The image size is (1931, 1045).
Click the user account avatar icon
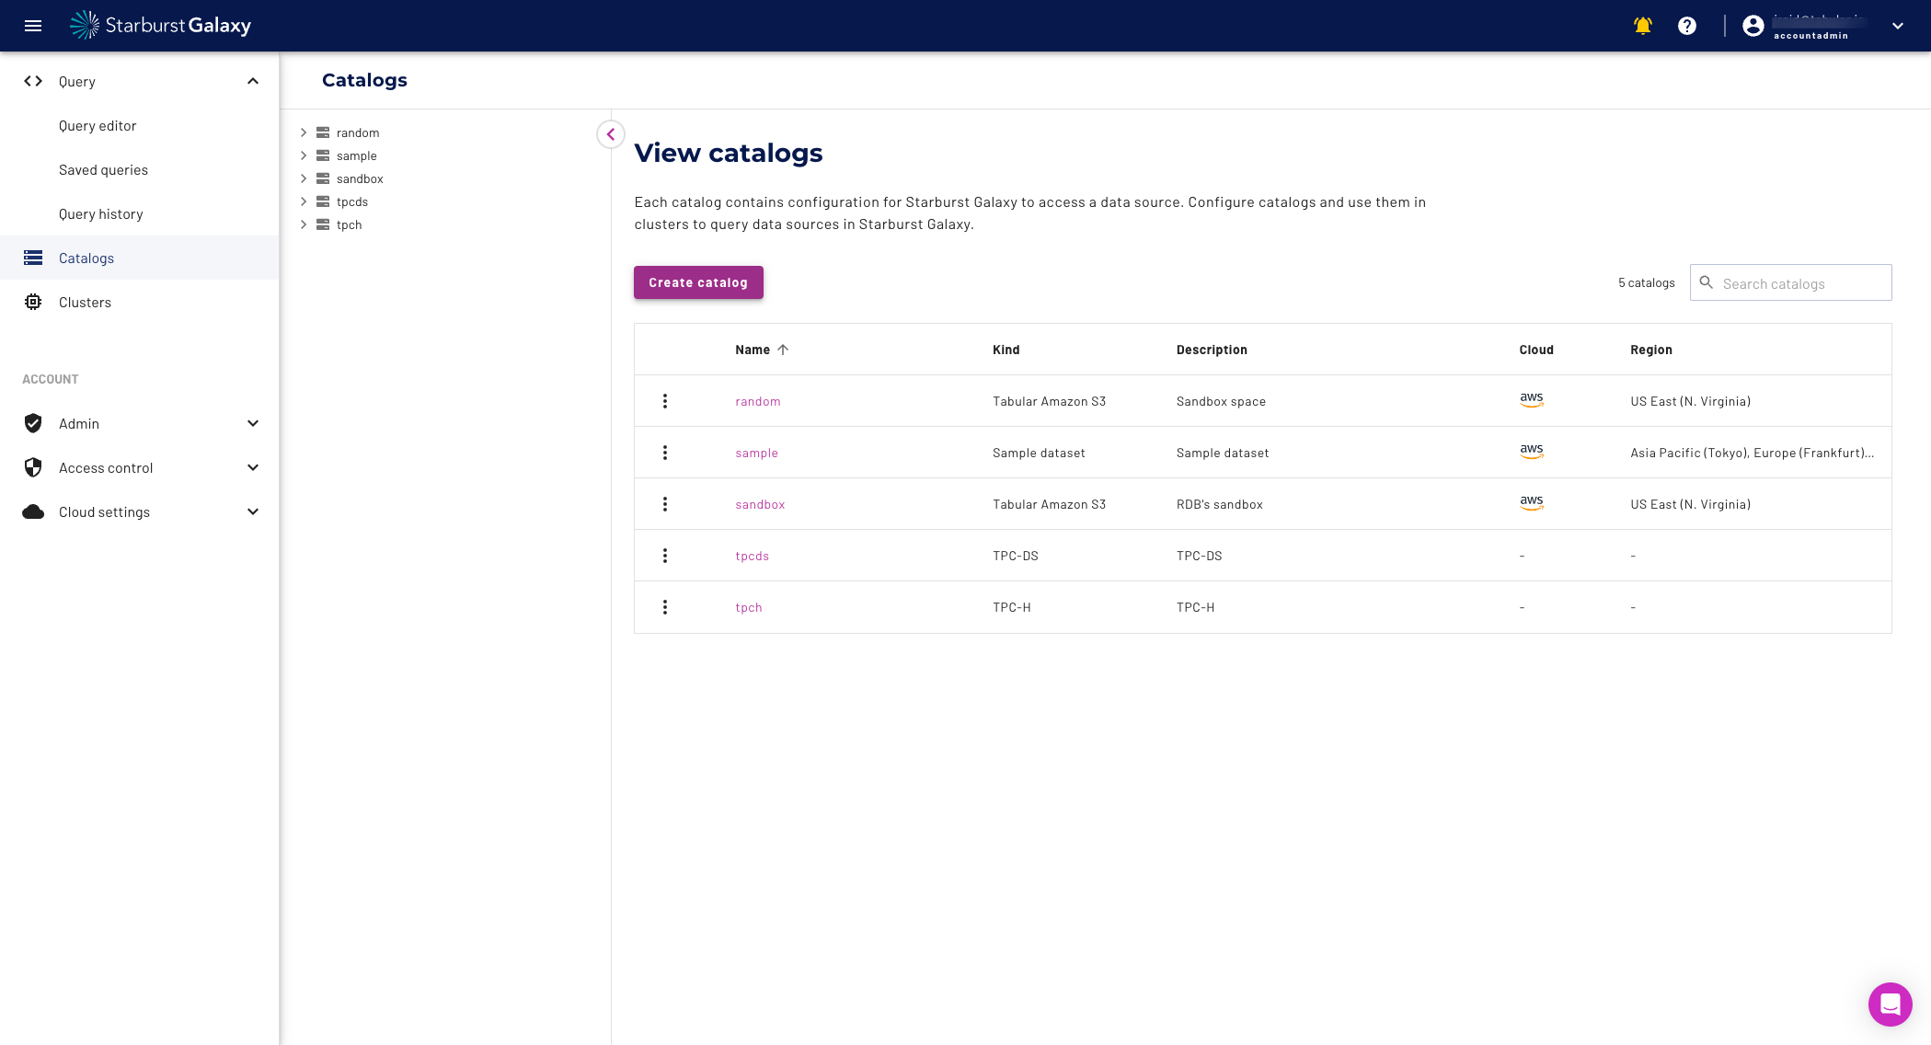click(x=1753, y=26)
